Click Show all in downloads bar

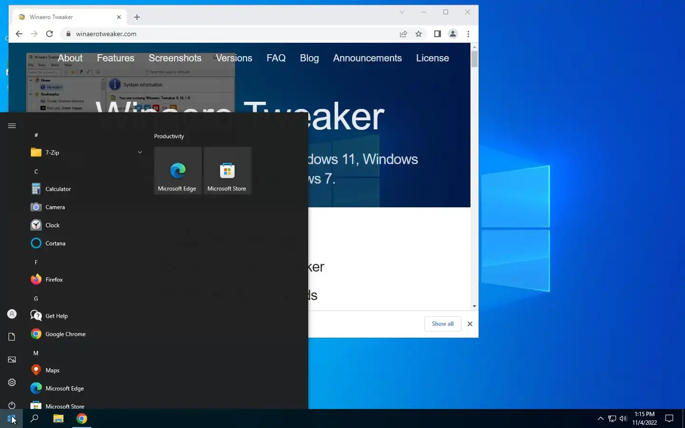coord(442,324)
